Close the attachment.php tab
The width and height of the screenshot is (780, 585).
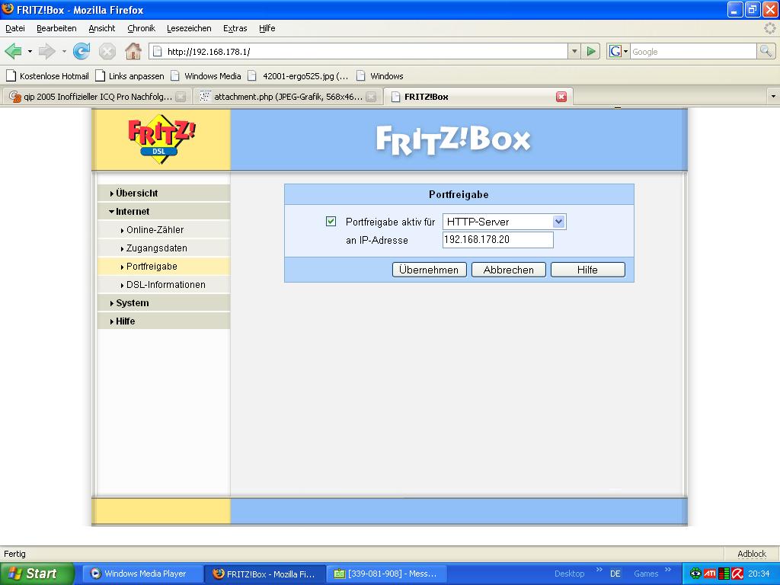coord(371,97)
